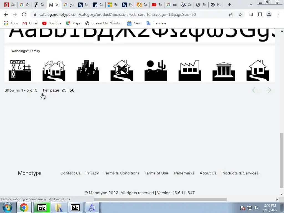Open the second 7-Zip taskbar window

pyautogui.click(x=75, y=207)
